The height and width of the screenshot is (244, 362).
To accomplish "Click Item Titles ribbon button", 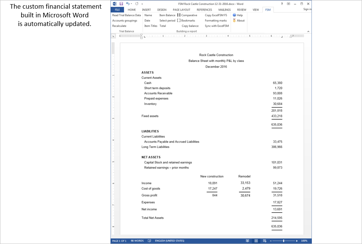I will pyautogui.click(x=151, y=26).
